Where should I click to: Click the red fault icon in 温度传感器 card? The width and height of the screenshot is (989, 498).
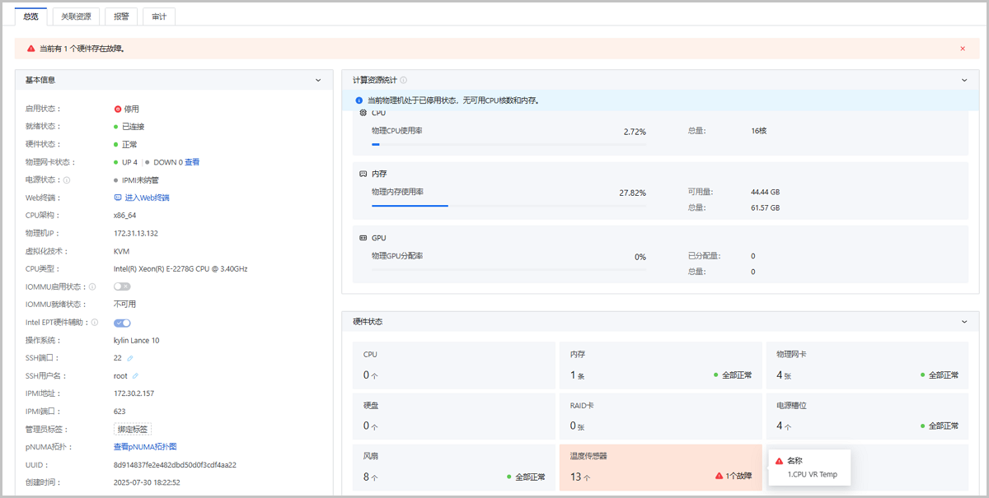click(719, 477)
